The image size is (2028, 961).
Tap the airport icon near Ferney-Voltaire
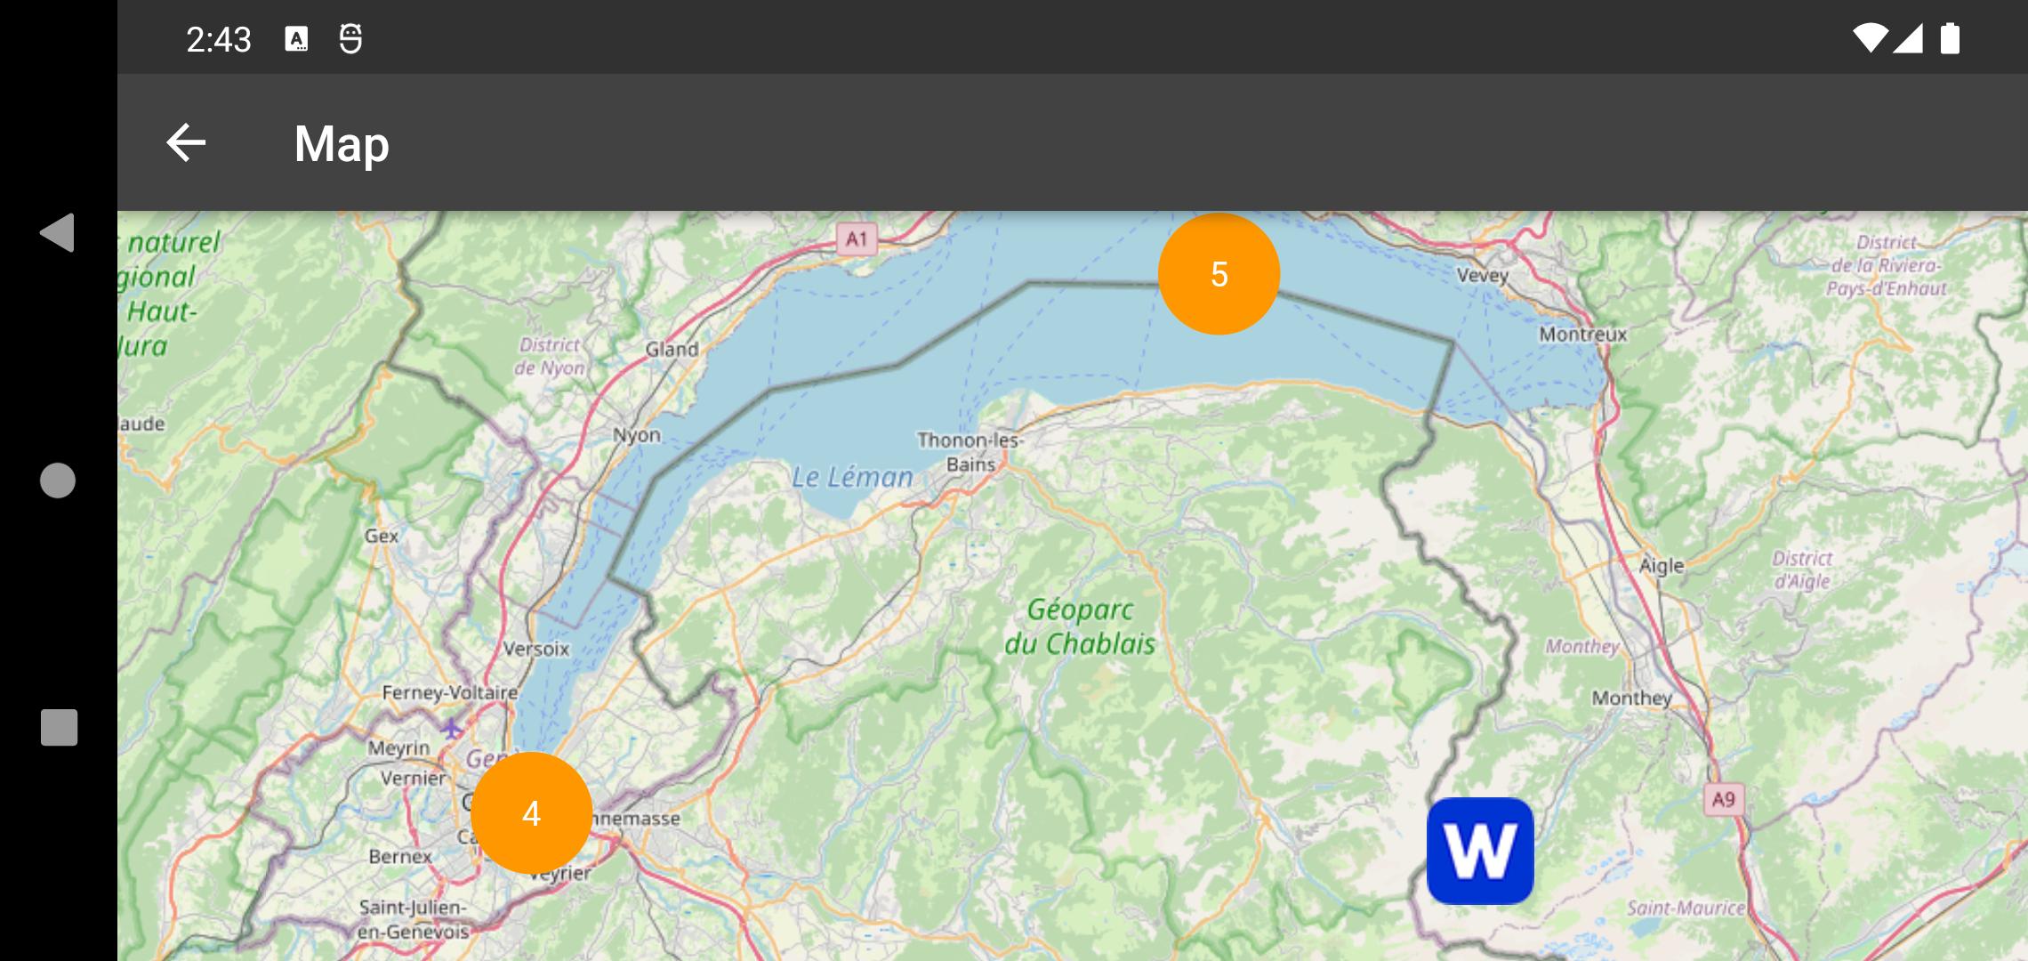(452, 728)
